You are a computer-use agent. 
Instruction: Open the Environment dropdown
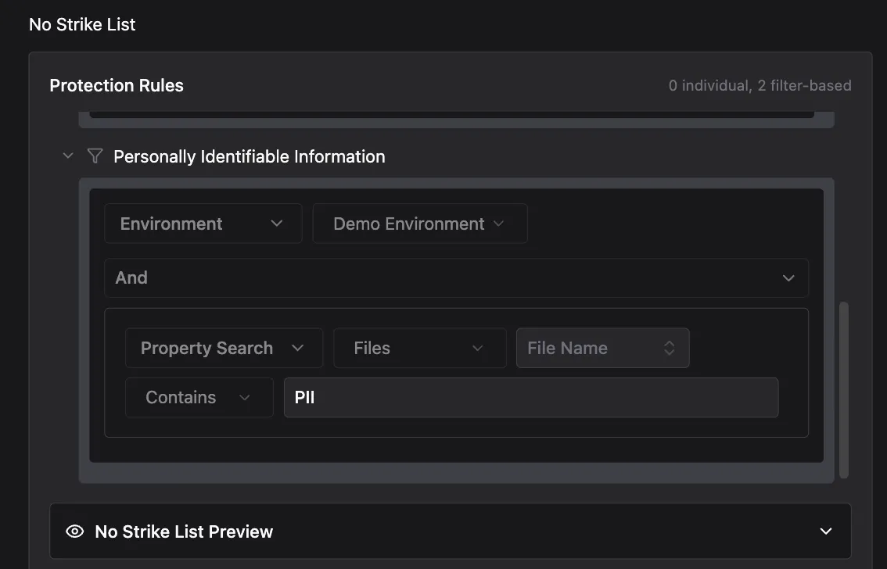pyautogui.click(x=203, y=224)
